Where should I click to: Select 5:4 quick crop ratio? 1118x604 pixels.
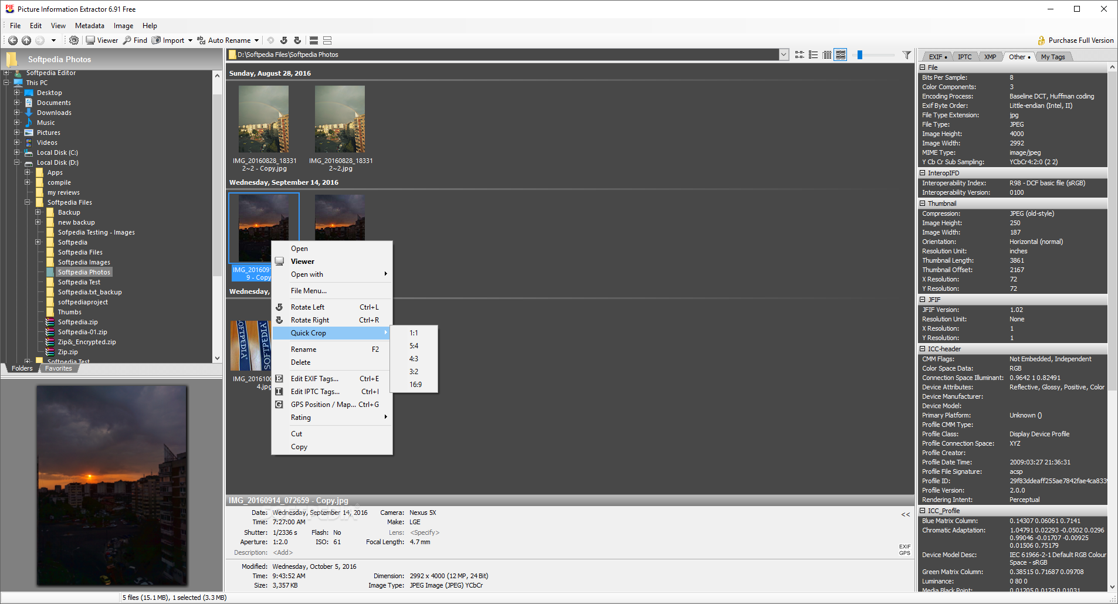pyautogui.click(x=414, y=346)
